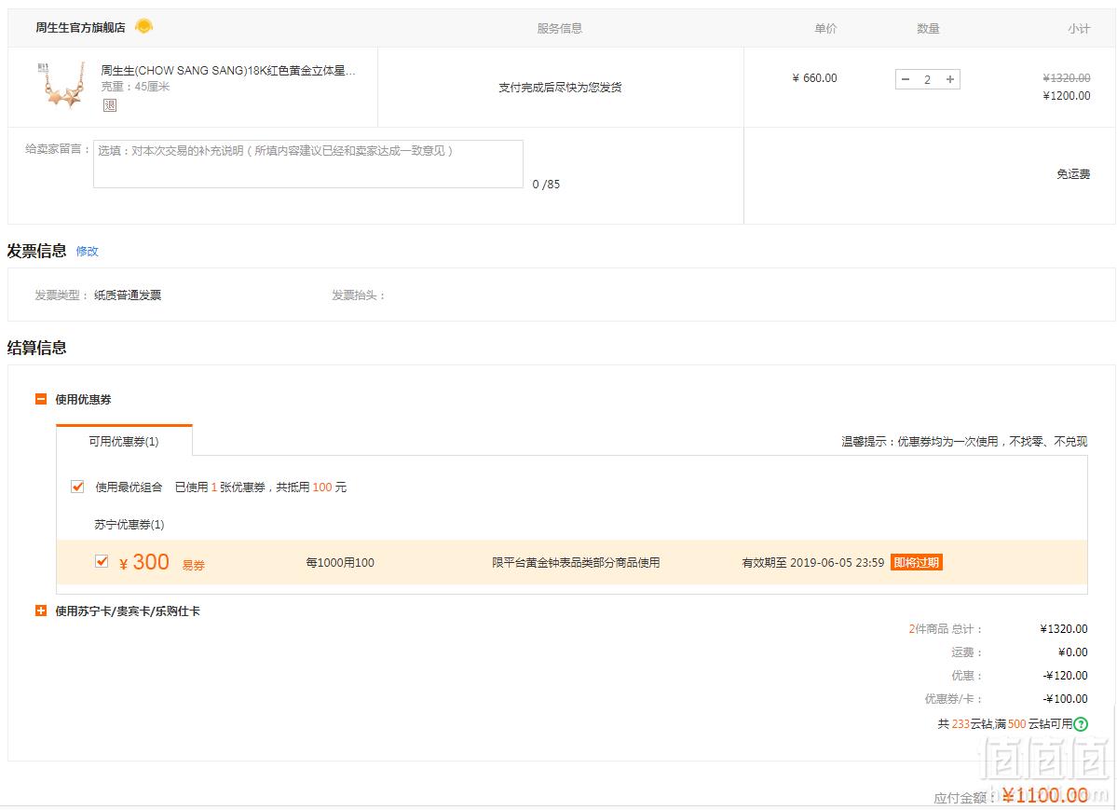
Task: Toggle 使用最优组合 checkbox
Action: 77,487
